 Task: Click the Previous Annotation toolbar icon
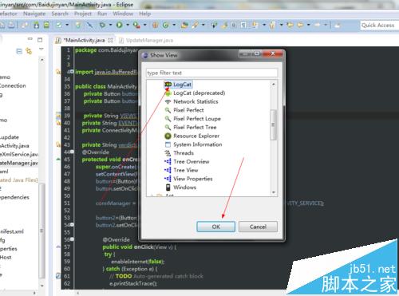pyautogui.click(x=272, y=26)
